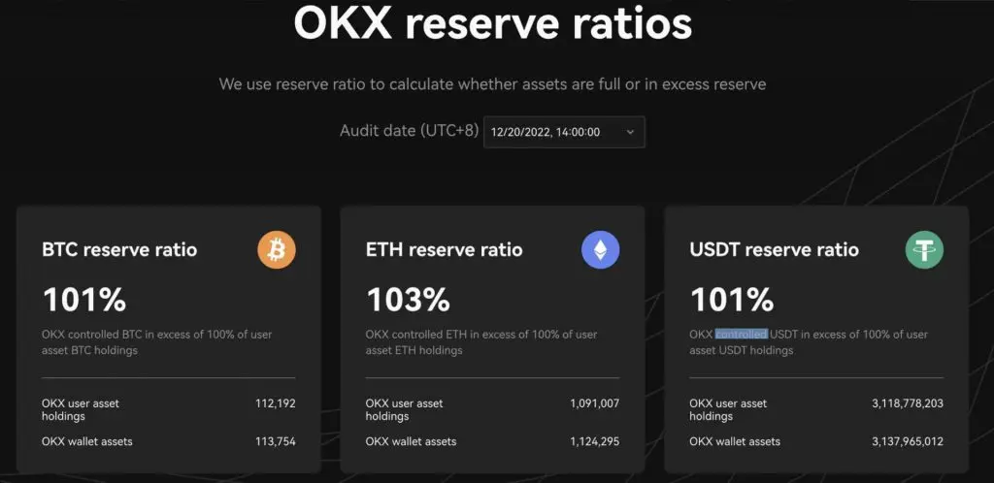Image resolution: width=994 pixels, height=483 pixels.
Task: Click the blue Ethereum logo icon
Action: [x=600, y=249]
